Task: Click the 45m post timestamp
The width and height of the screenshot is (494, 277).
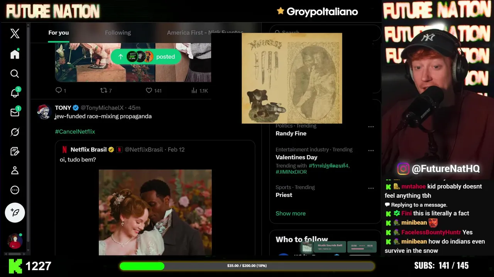Action: [134, 108]
